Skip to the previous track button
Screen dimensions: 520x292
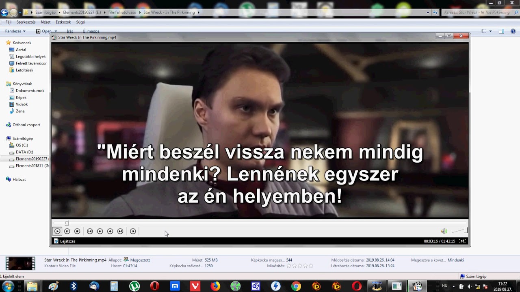(90, 231)
